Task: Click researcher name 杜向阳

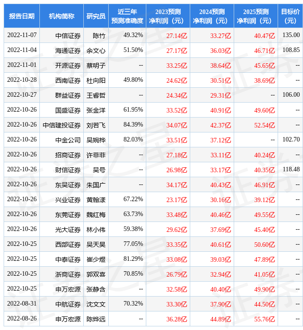Action: (96, 80)
